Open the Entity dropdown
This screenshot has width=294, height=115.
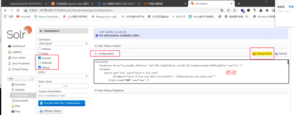(63, 76)
